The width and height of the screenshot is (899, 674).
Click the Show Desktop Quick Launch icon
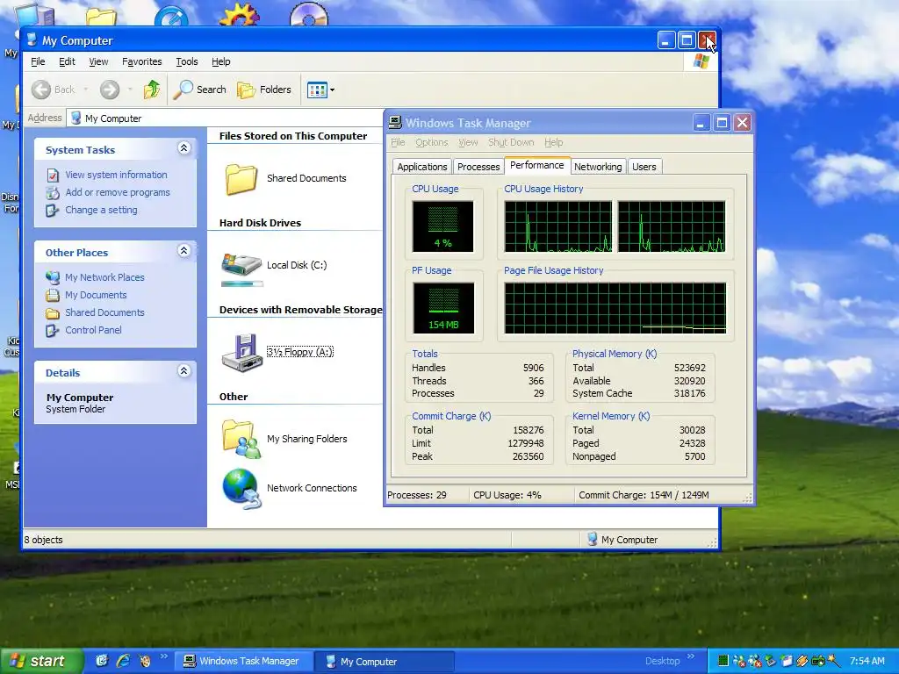(x=102, y=661)
